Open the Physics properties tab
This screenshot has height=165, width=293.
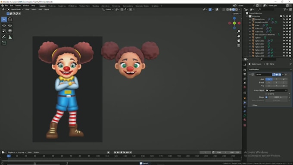point(245,111)
